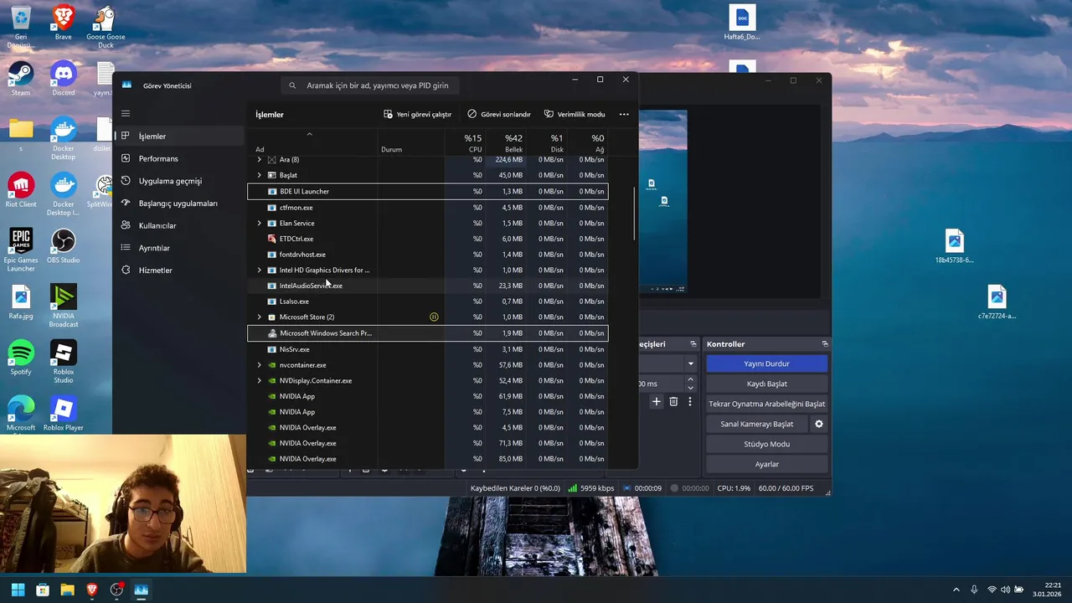
Task: Open the Task Manager hamburger navigation menu
Action: pos(126,113)
